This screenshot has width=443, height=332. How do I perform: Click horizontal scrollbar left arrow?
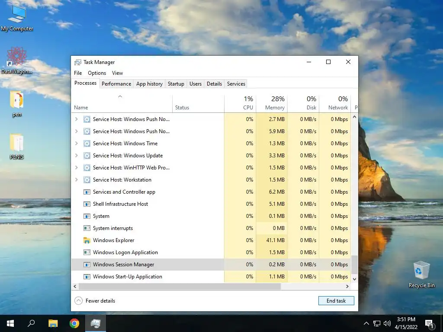coord(75,286)
